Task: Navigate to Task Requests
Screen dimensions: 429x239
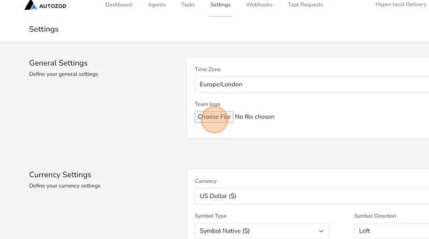Action: point(305,5)
